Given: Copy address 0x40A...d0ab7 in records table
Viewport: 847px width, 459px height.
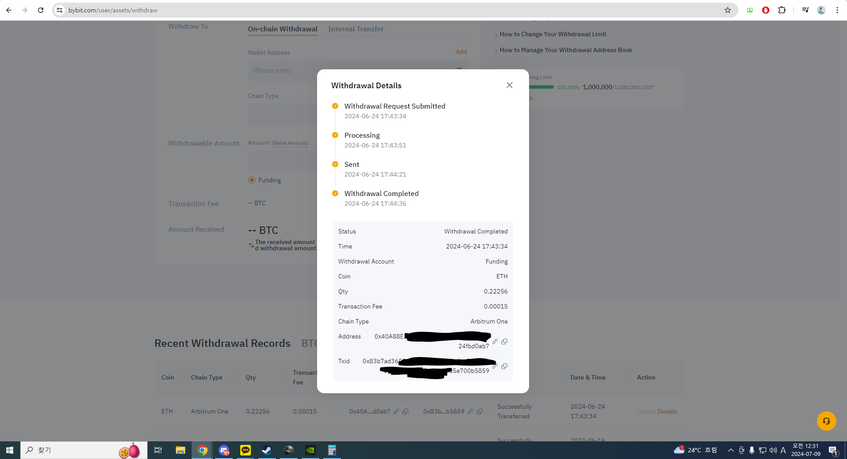Looking at the screenshot, I should 405,411.
